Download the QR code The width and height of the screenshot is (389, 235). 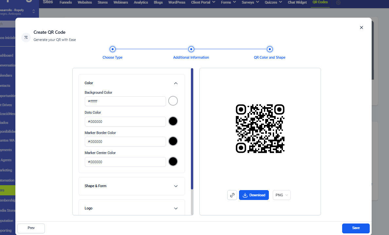pyautogui.click(x=254, y=195)
